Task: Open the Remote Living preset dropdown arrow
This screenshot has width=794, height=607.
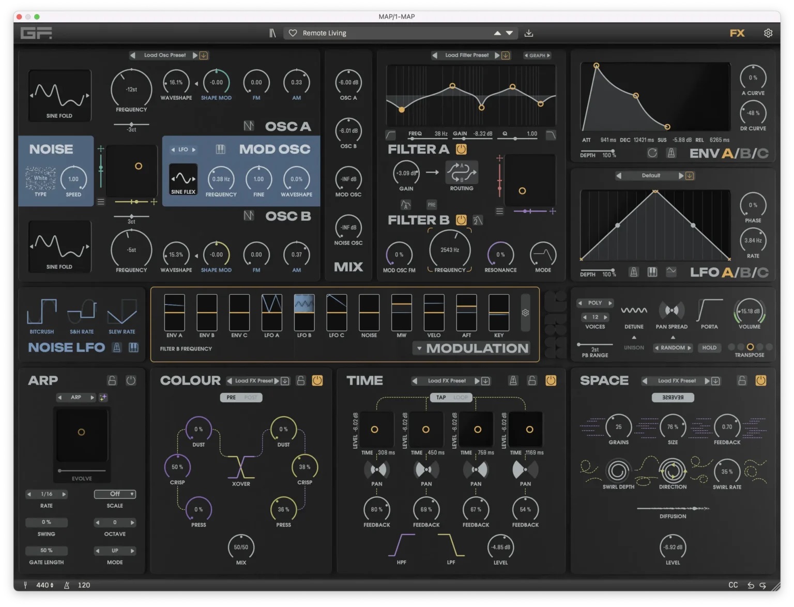Action: tap(509, 33)
